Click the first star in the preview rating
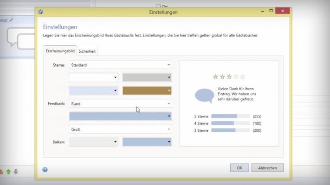 [215, 76]
